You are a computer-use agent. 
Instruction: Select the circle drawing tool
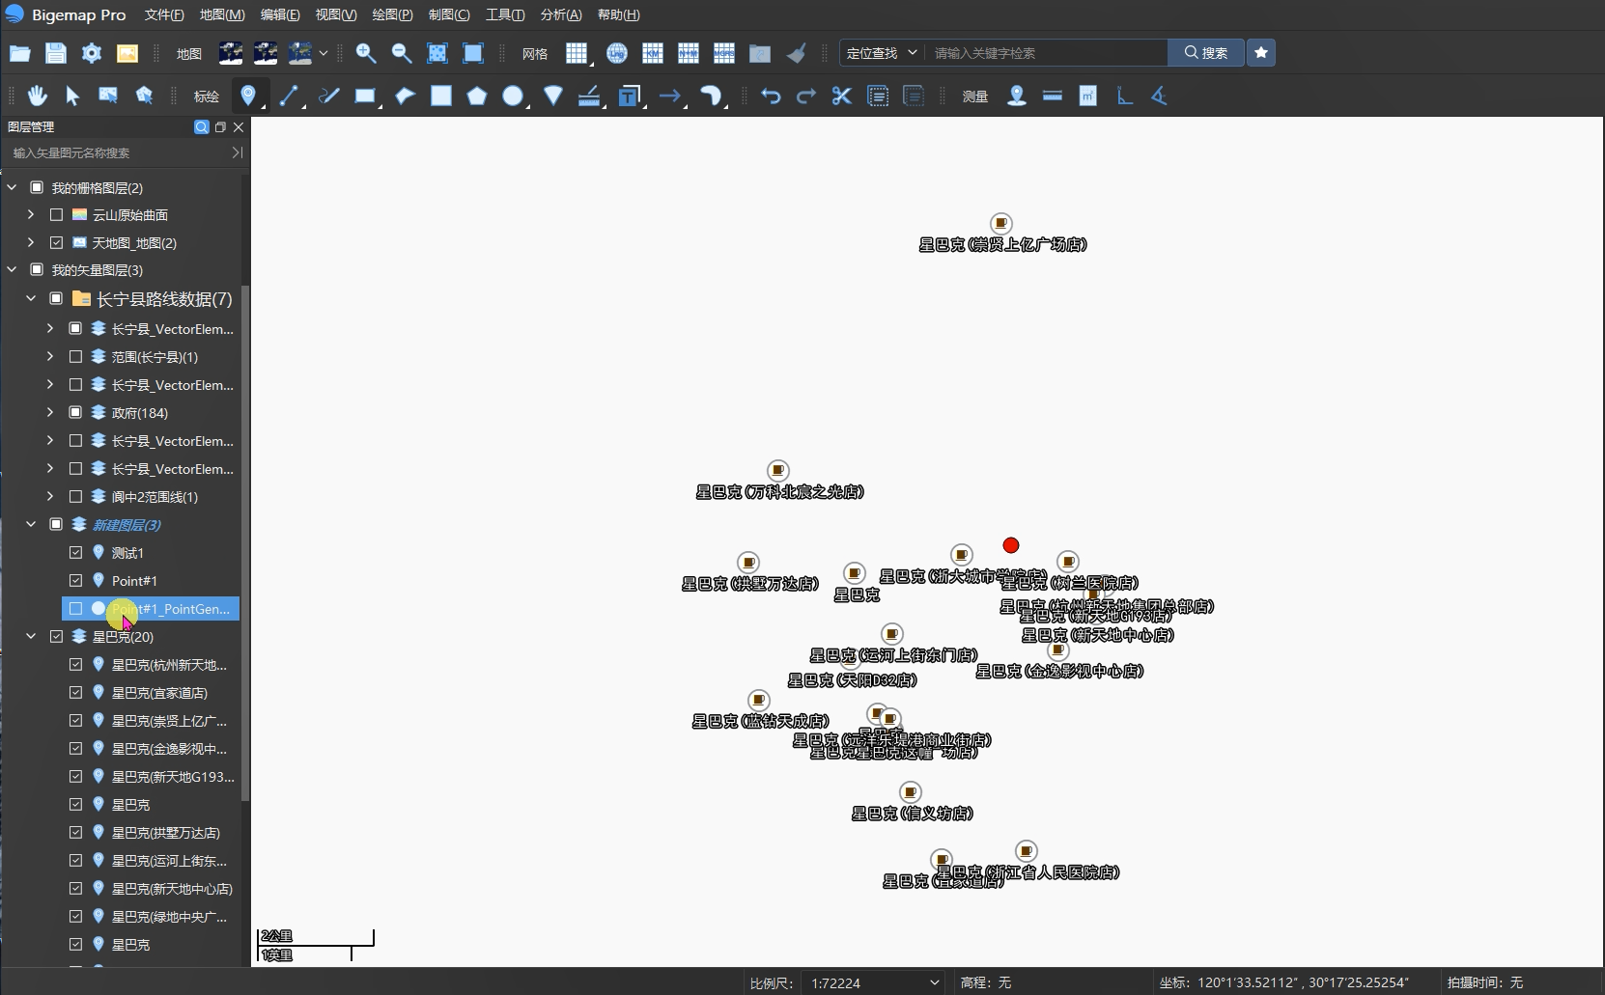point(513,96)
